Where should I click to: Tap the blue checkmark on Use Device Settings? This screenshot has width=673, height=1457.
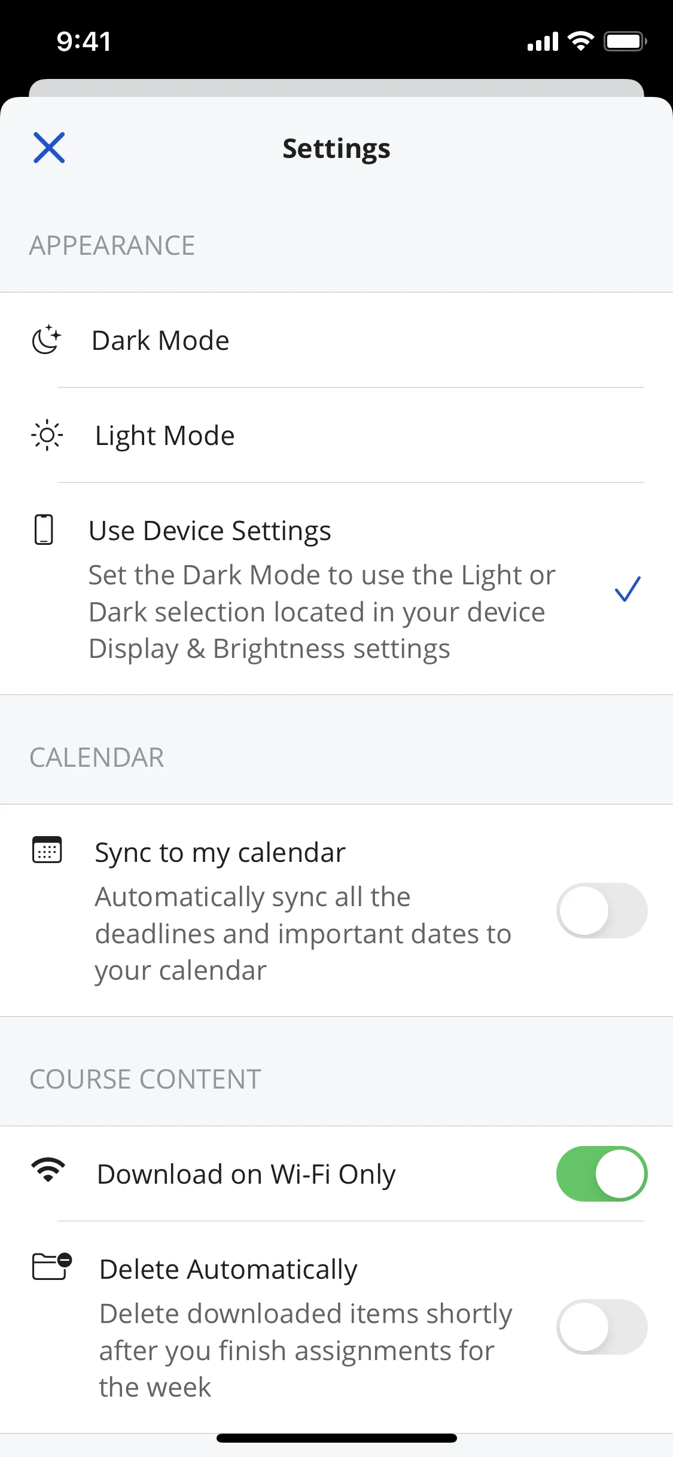pos(628,589)
